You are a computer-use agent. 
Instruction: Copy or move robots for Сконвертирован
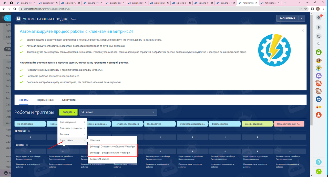click(255, 165)
